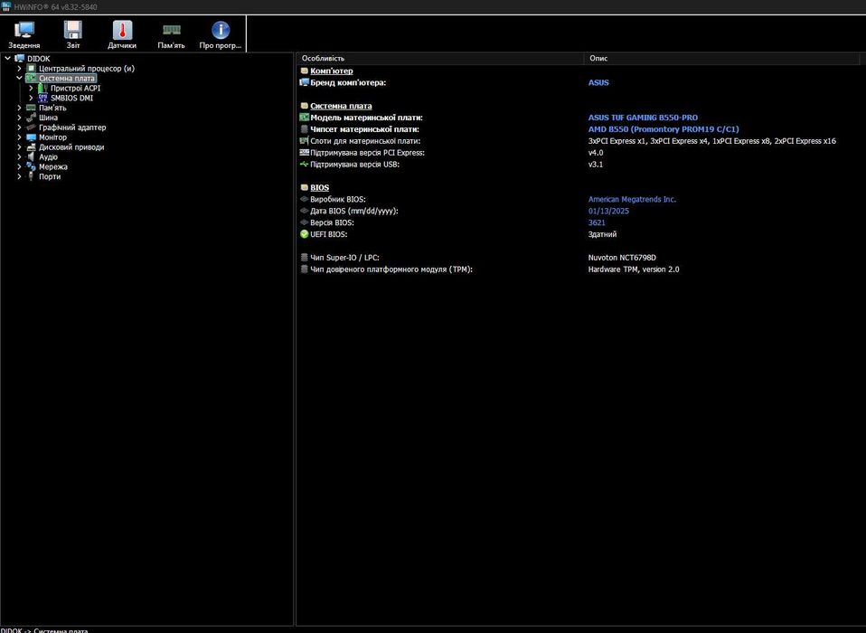Expand the Аудіо node arrow
866x633 pixels.
point(19,156)
